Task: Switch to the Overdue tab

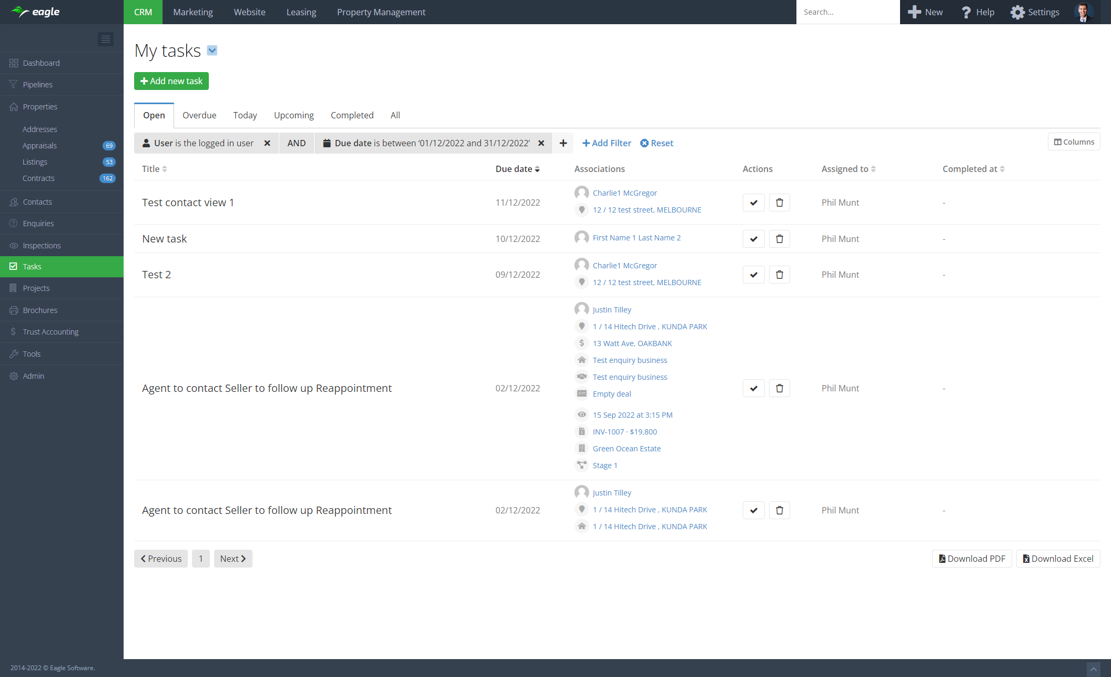Action: [x=199, y=115]
